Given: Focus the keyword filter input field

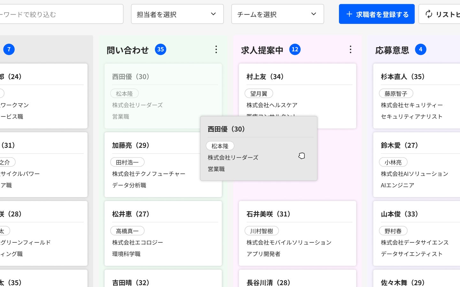Looking at the screenshot, I should (61, 14).
